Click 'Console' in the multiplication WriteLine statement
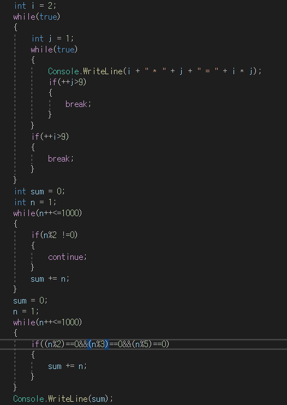287x405 pixels. (x=63, y=71)
